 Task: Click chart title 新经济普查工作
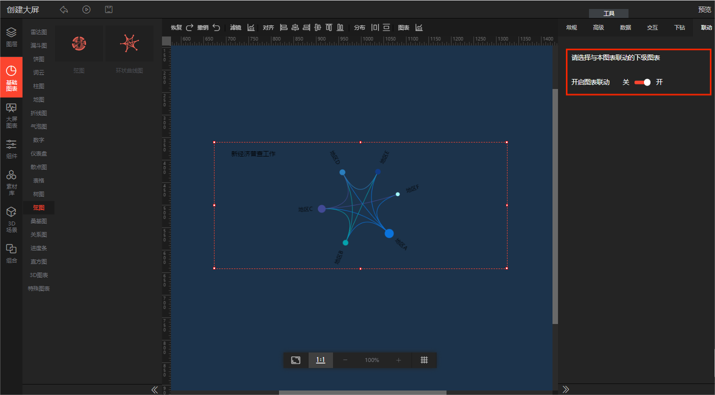tap(253, 154)
